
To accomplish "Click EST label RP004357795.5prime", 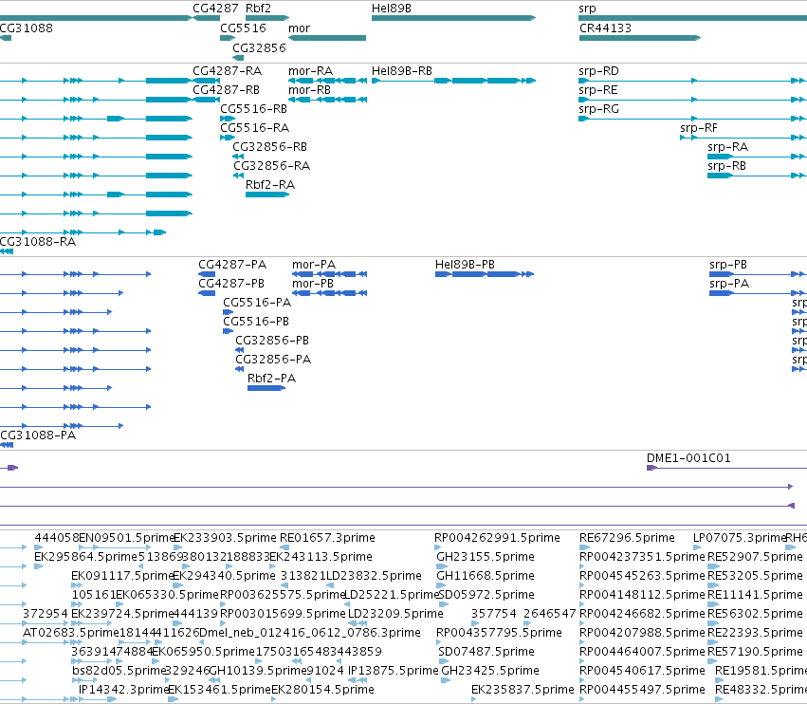I will point(499,634).
